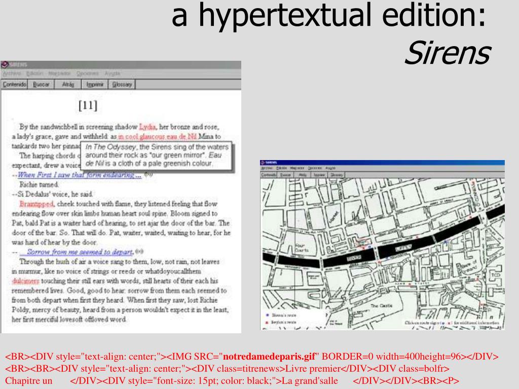Open the Marcador menu in the text window
Viewport: 519px width, 389px height.
click(59, 73)
